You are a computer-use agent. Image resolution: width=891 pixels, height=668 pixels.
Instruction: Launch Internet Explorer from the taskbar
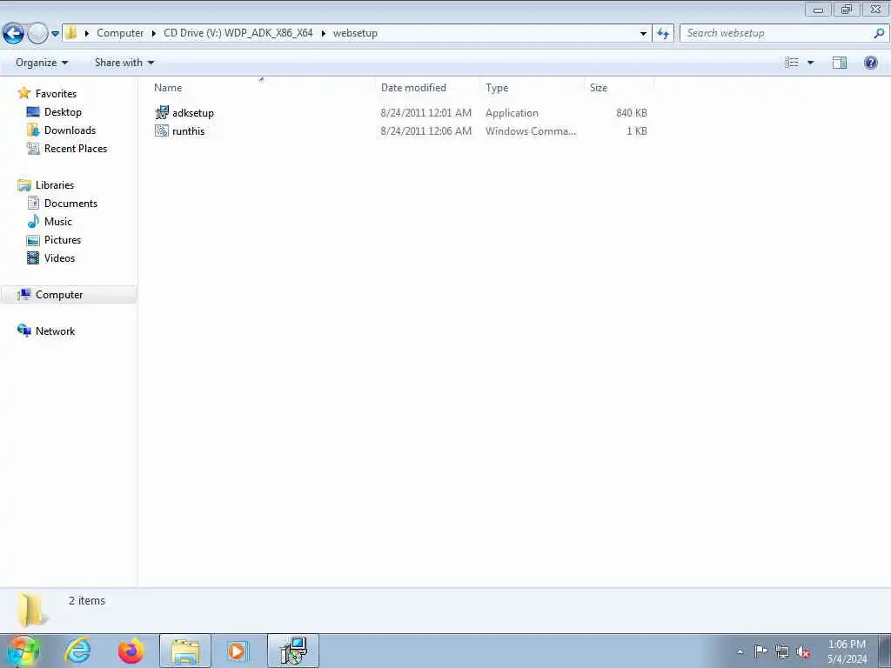(77, 651)
